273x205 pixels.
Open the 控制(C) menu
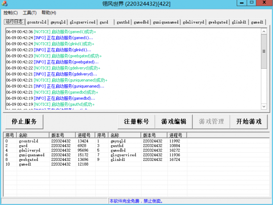(x=11, y=13)
